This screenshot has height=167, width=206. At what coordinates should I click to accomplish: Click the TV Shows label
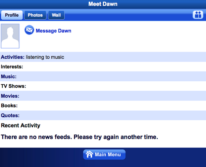click(x=14, y=86)
